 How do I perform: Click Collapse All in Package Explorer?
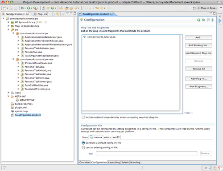click(53, 14)
